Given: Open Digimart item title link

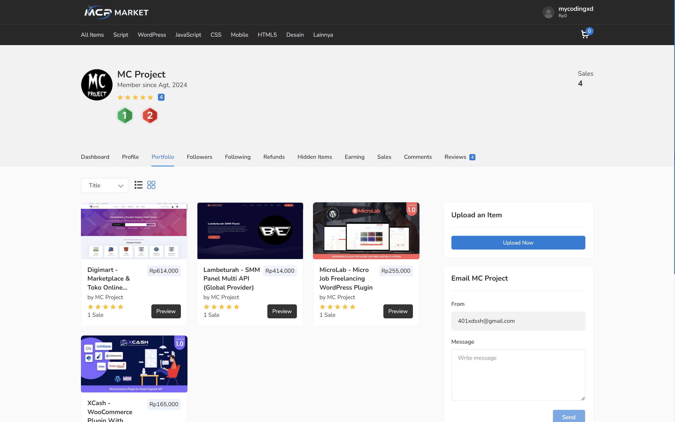Looking at the screenshot, I should coord(109,279).
